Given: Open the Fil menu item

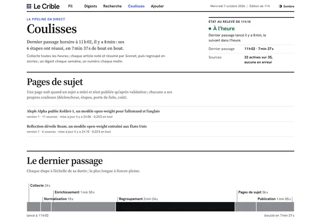Looking at the screenshot, I should pos(70,6).
